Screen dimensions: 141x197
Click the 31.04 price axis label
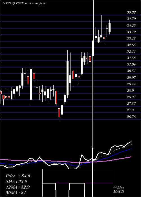pos(131,64)
